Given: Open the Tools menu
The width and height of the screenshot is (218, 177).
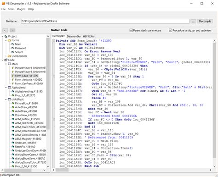Looking at the screenshot, I should coord(11,9).
